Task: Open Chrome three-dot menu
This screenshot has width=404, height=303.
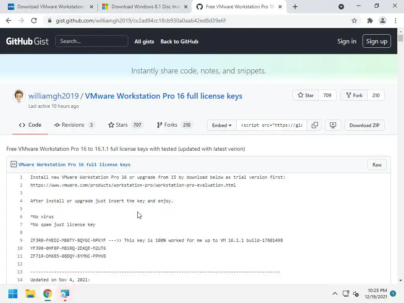Action: [x=395, y=21]
